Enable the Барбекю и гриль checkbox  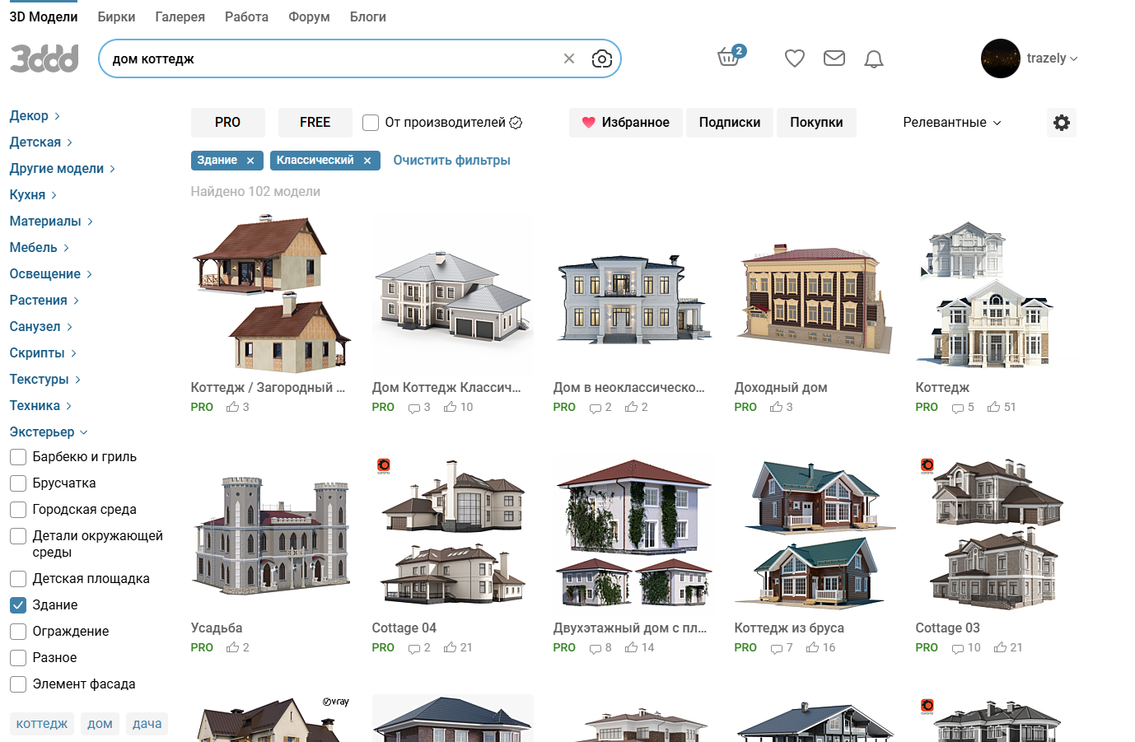pyautogui.click(x=18, y=457)
